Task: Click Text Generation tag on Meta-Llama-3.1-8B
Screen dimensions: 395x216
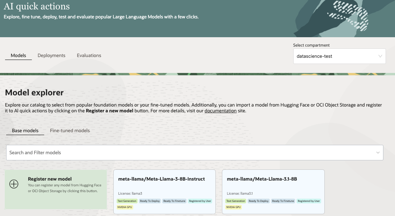Action: (236, 201)
